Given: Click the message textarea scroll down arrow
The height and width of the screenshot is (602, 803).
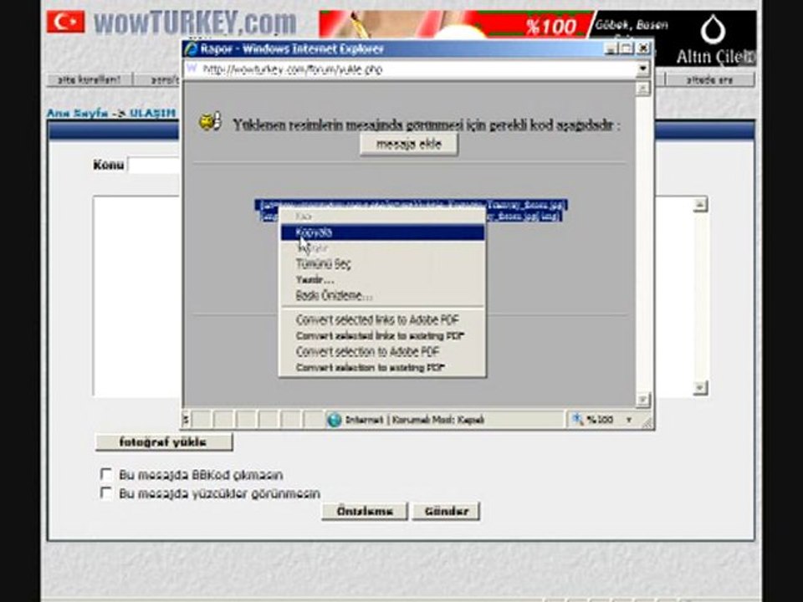Looking at the screenshot, I should [x=700, y=388].
